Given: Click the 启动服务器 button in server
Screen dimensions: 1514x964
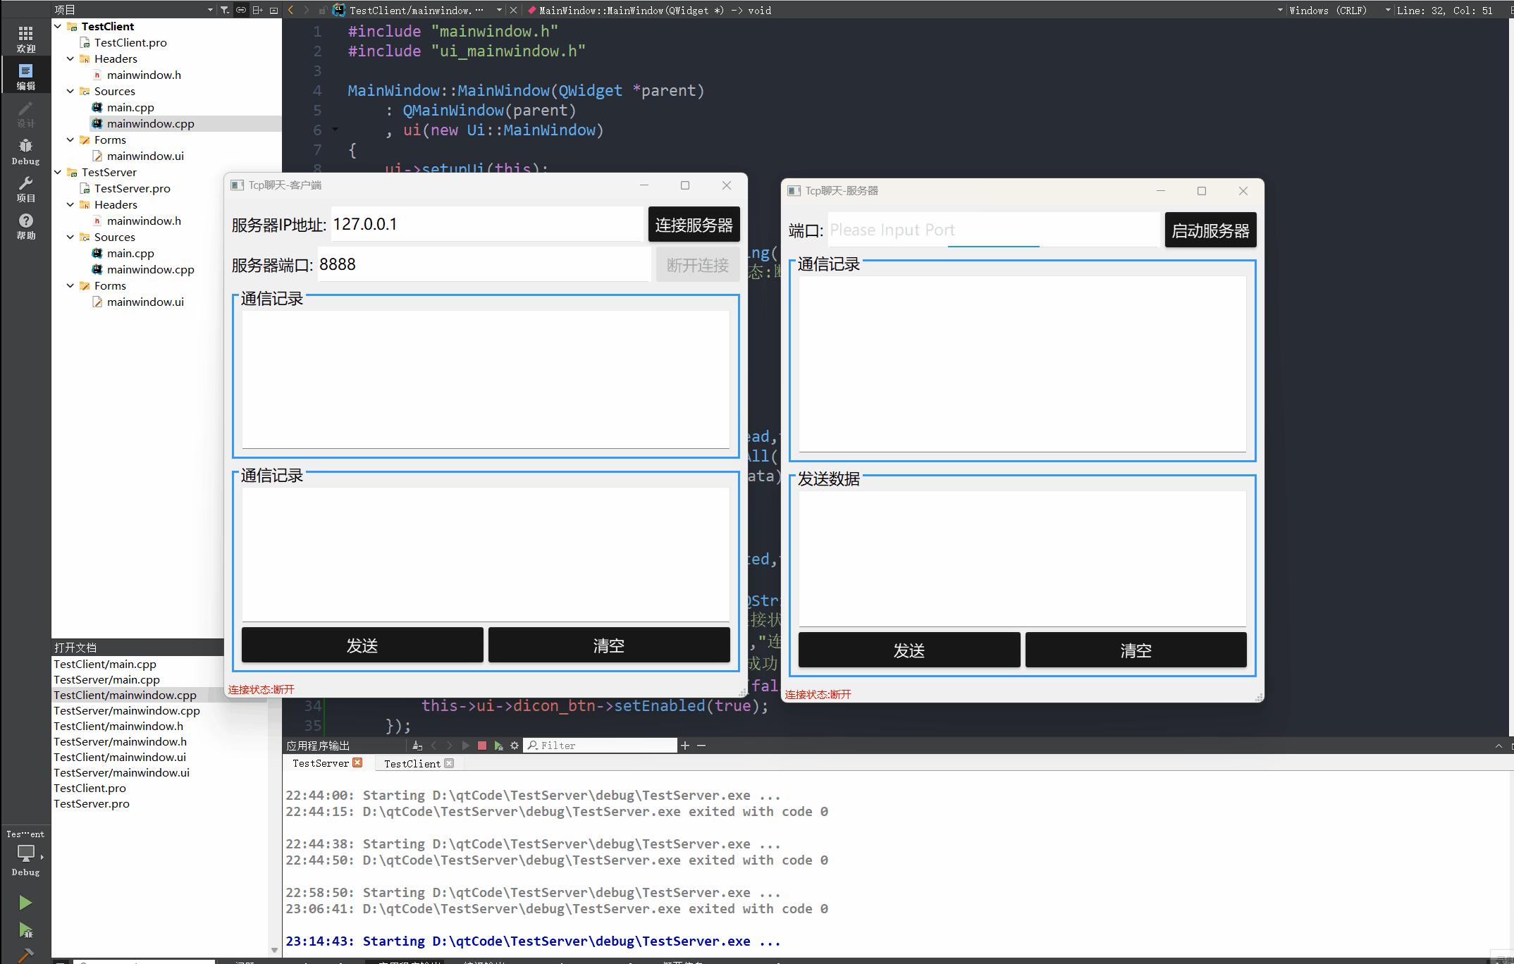Looking at the screenshot, I should (x=1210, y=230).
